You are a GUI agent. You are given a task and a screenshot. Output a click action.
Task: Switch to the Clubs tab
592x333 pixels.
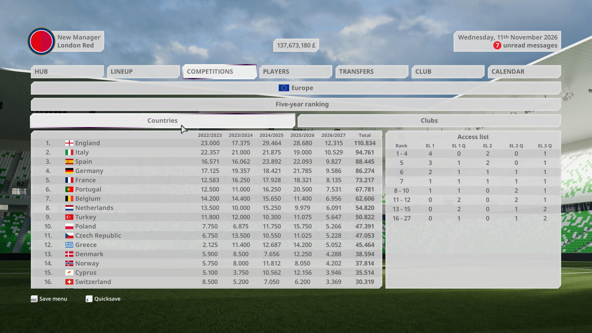tap(429, 121)
